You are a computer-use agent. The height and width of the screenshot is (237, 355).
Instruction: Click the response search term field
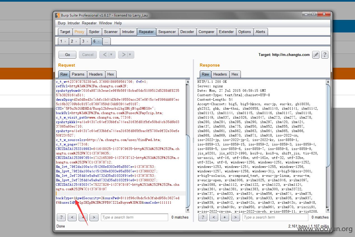point(275,217)
